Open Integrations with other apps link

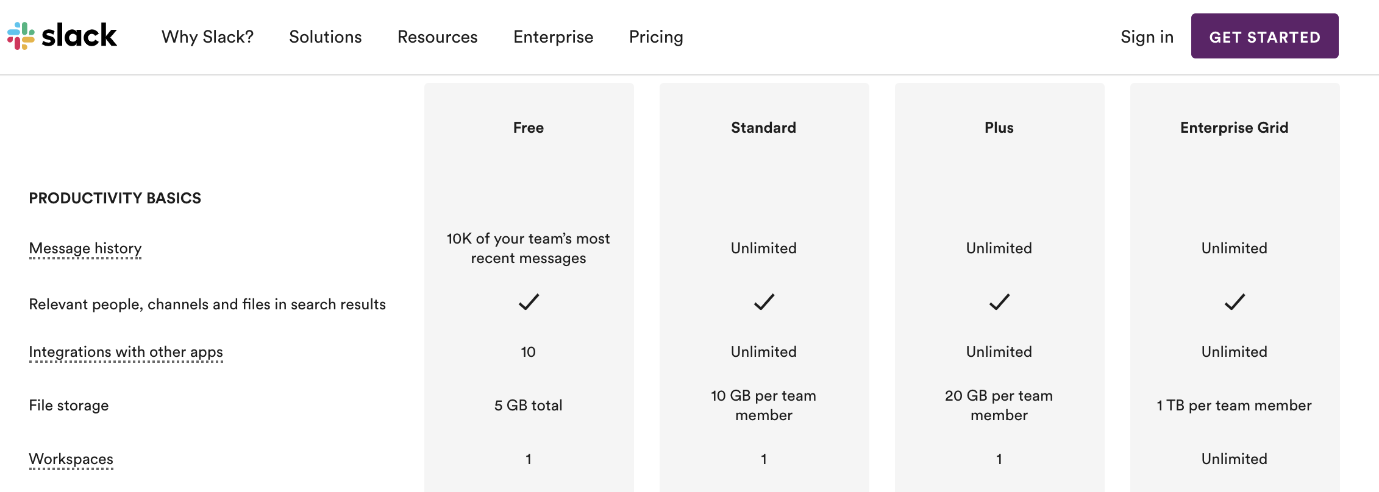[x=126, y=352]
